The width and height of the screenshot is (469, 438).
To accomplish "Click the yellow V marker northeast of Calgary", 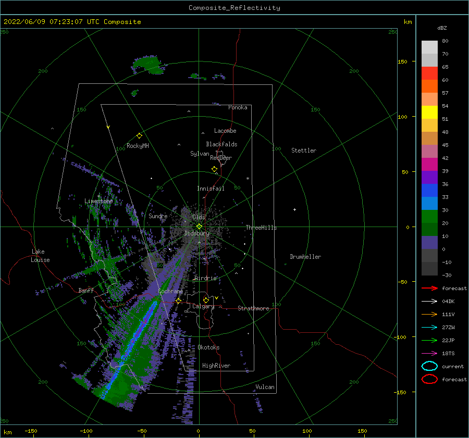I will (216, 298).
